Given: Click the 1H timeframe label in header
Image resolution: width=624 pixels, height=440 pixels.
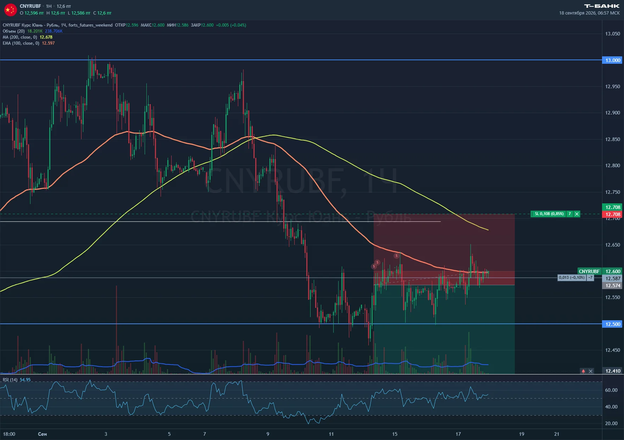Looking at the screenshot, I should pos(49,6).
